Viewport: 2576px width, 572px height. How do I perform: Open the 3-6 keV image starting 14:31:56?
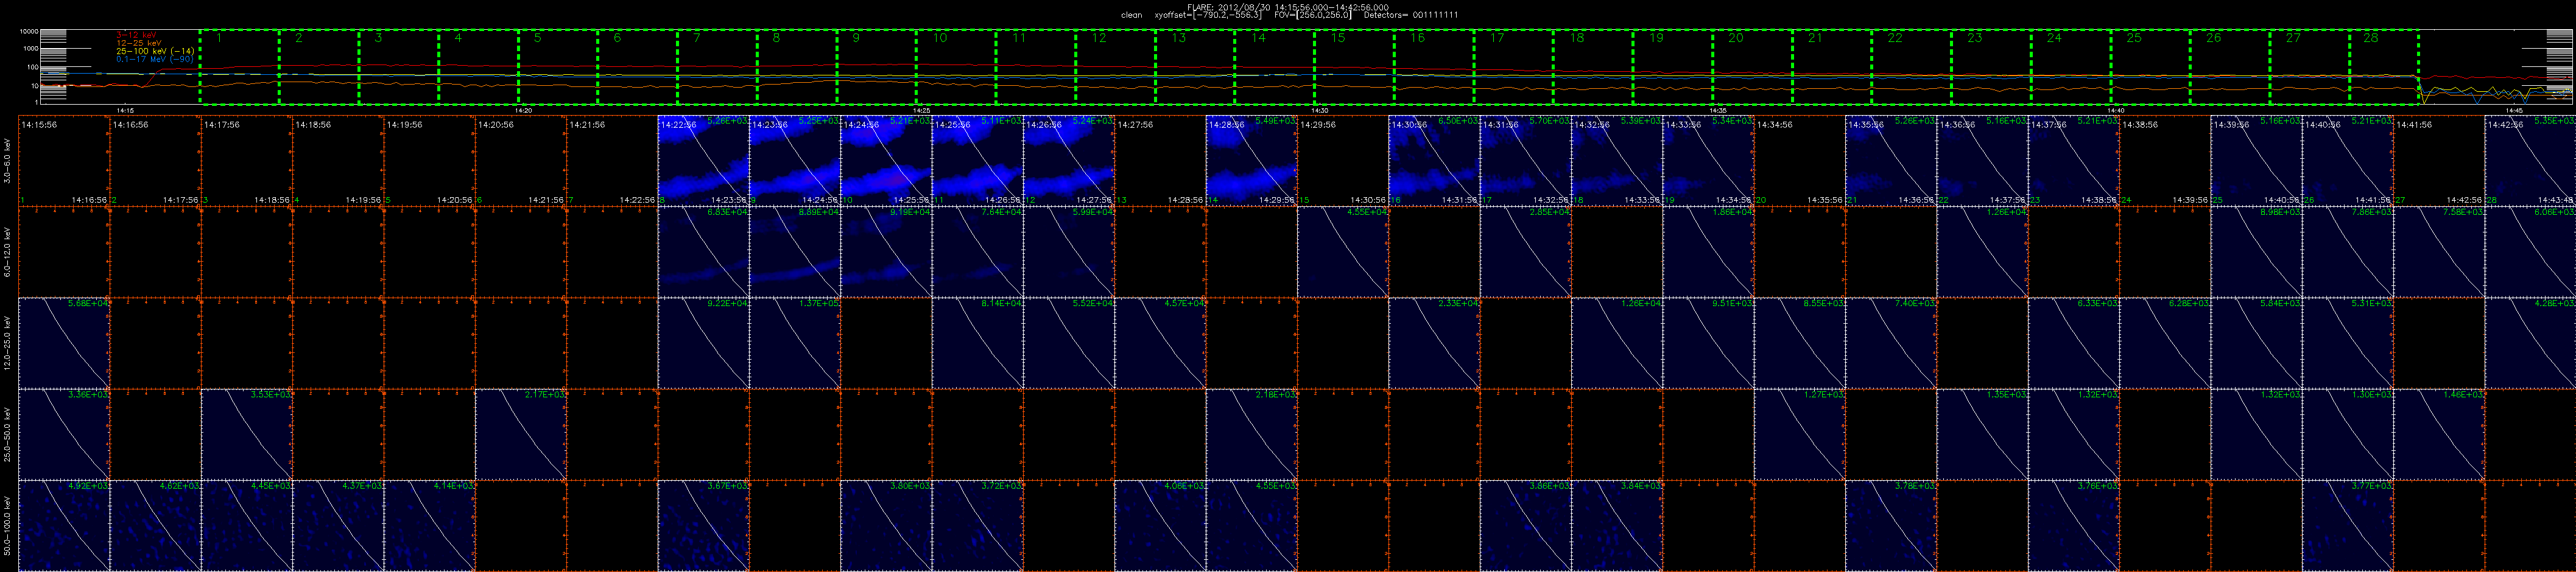pyautogui.click(x=1526, y=161)
